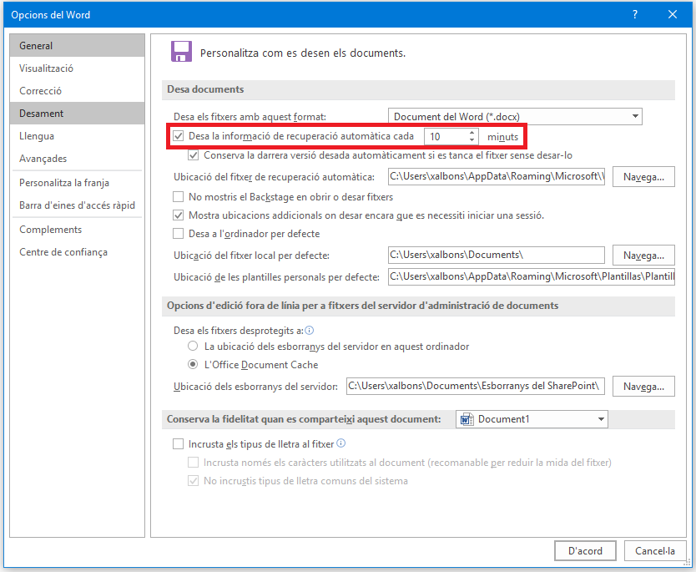The width and height of the screenshot is (696, 572).
Task: Open the Avançades options category
Action: coord(43,159)
